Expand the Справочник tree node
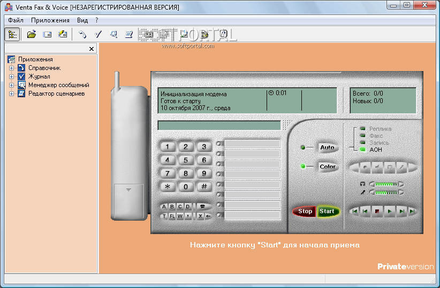440x288 pixels. point(11,68)
